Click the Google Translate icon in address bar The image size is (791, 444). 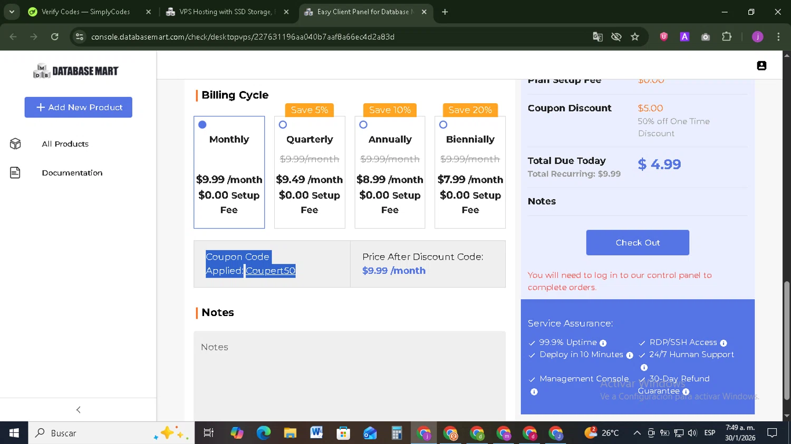coord(597,37)
